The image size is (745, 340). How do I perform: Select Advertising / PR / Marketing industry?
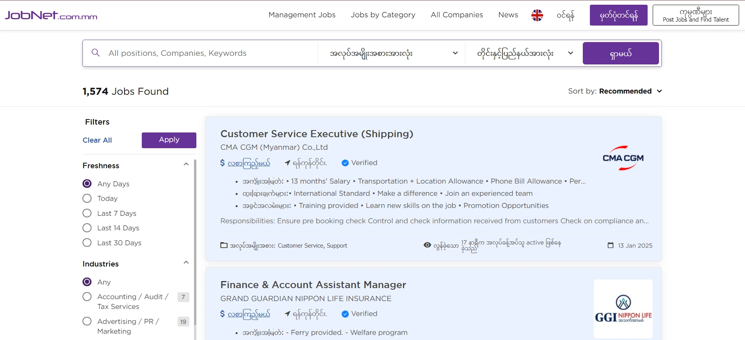click(x=87, y=321)
